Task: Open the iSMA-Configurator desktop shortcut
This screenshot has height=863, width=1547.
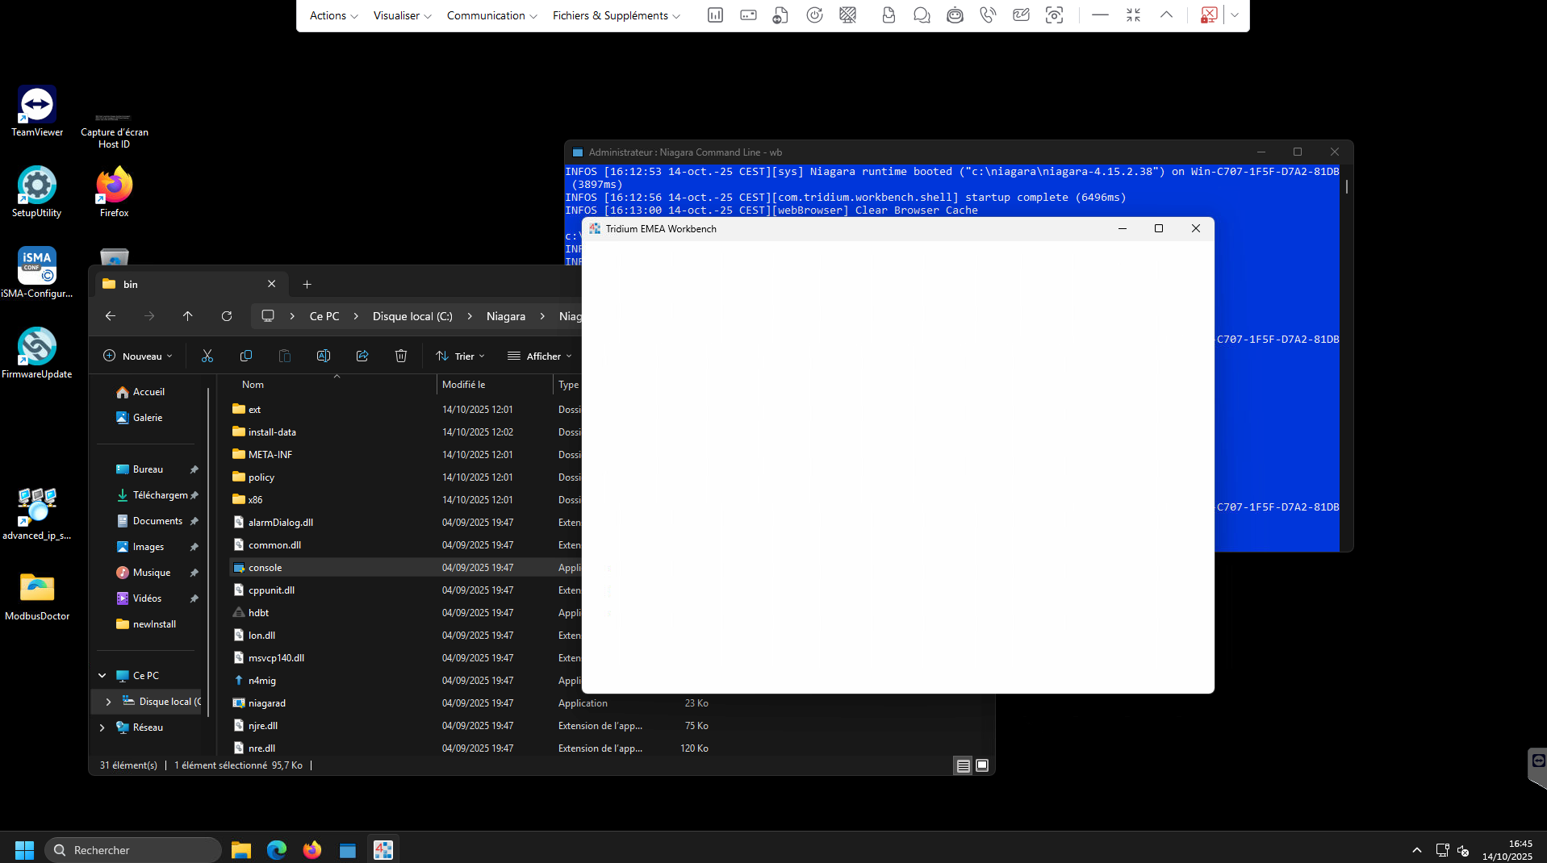Action: tap(37, 273)
